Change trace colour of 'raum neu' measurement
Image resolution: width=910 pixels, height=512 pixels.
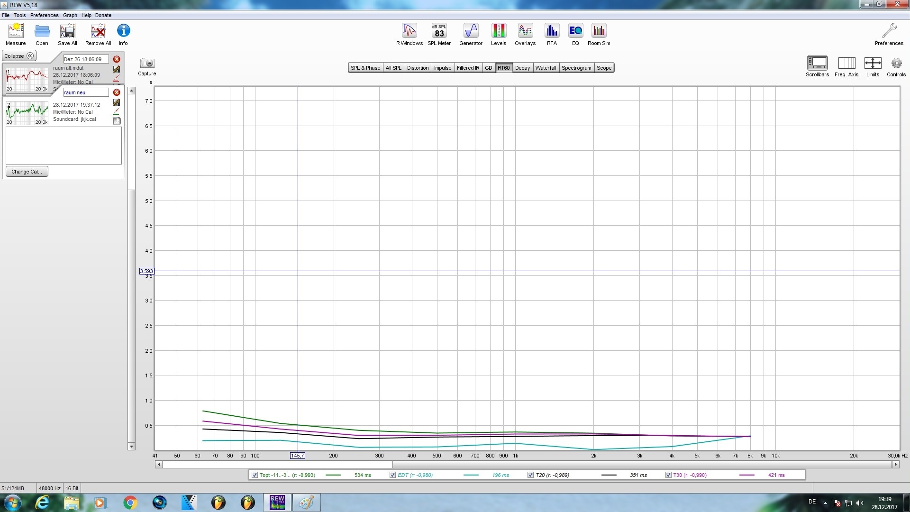116,111
